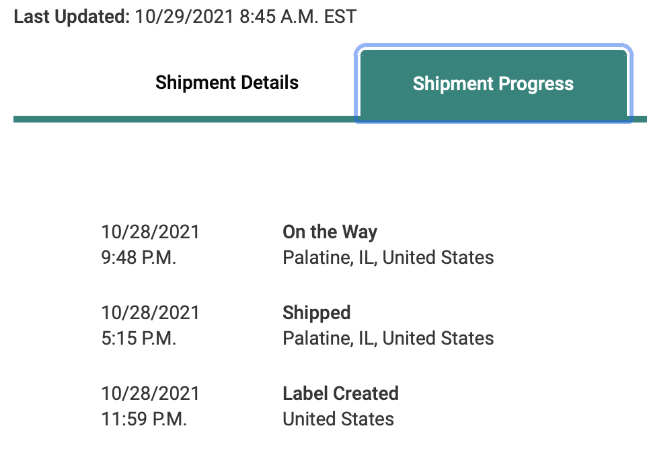647x451 pixels.
Task: Click the On the Way status heading
Action: point(330,232)
